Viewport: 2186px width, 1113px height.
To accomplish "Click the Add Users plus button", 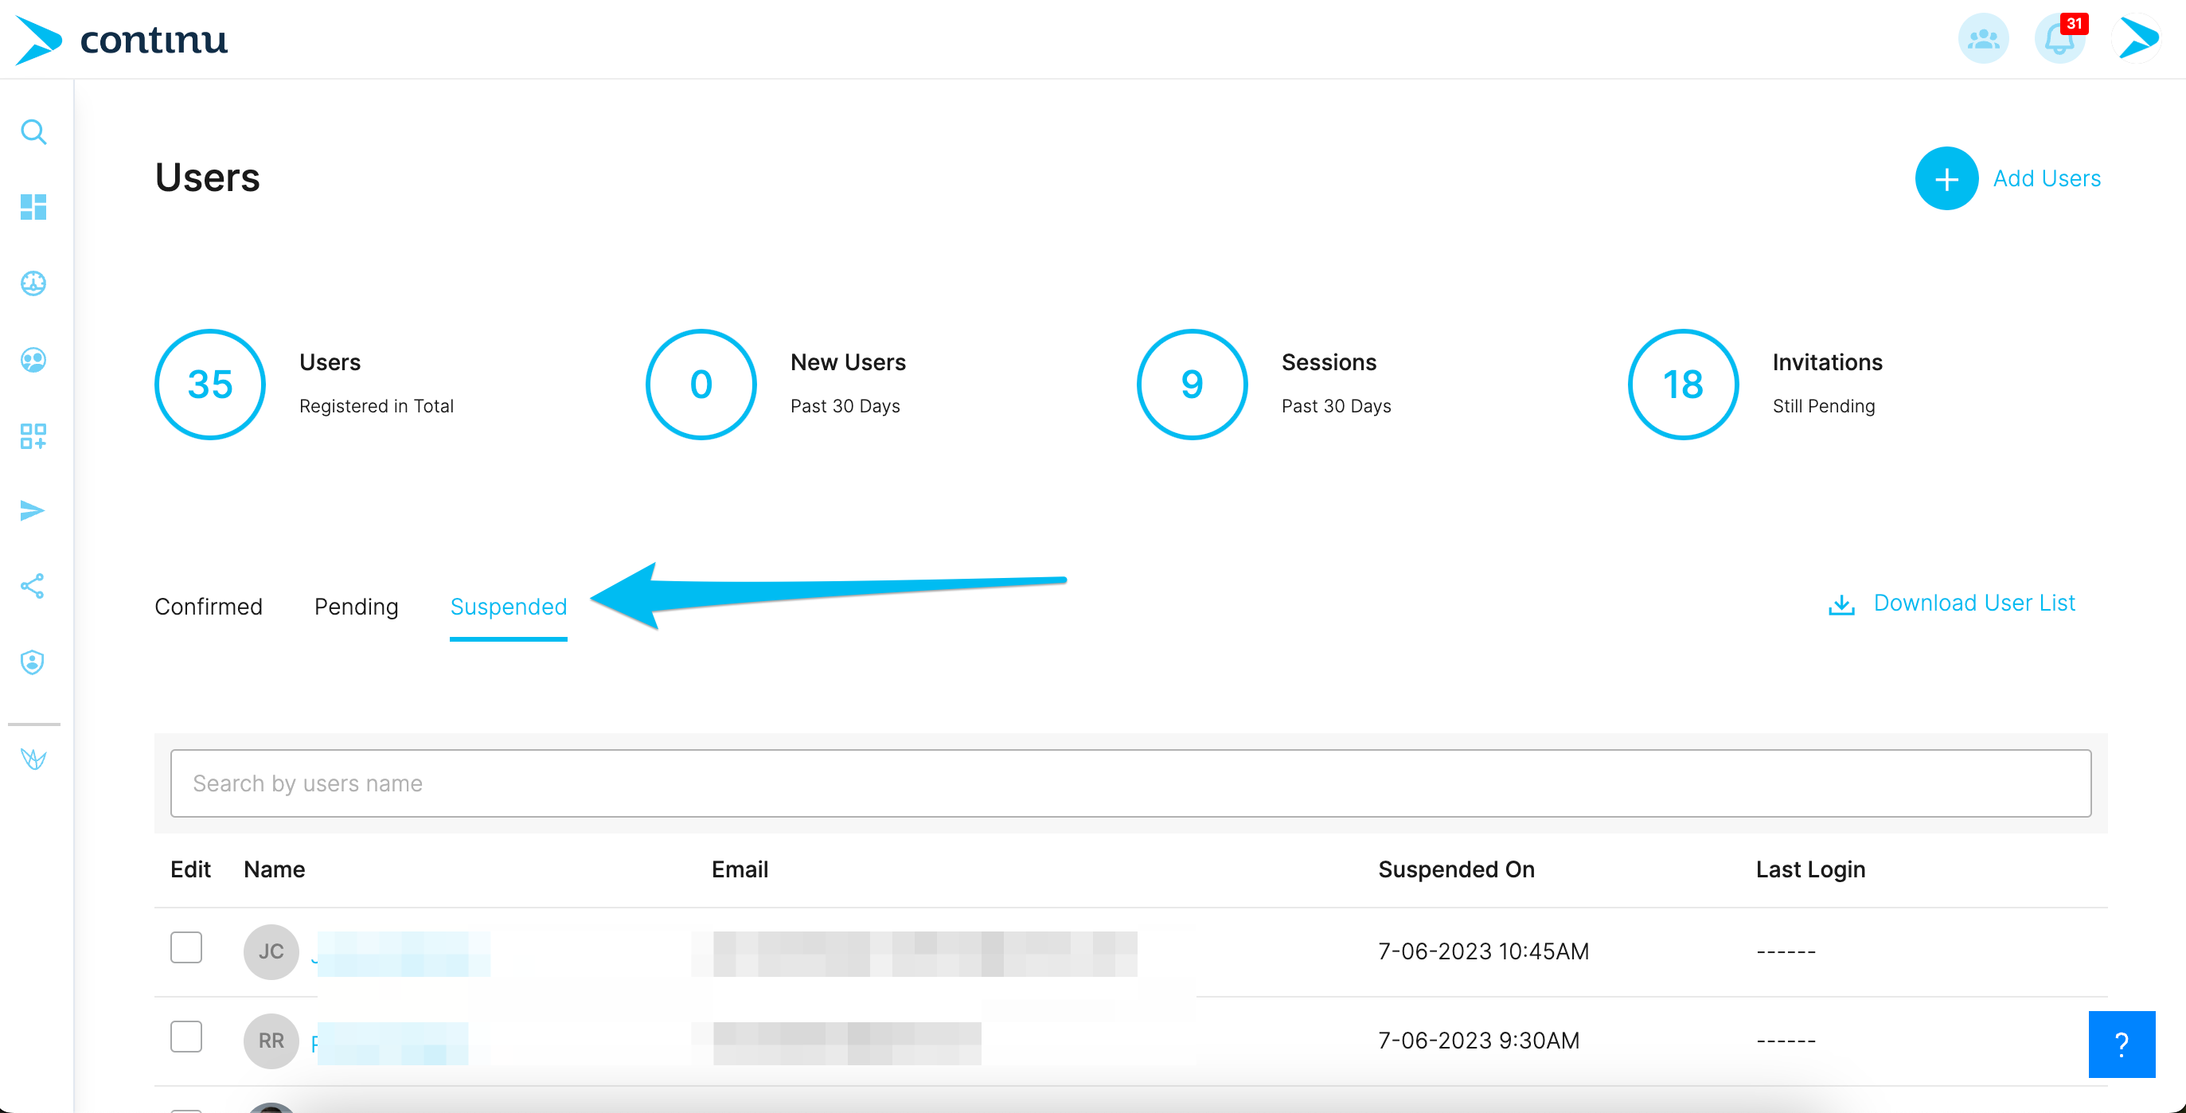I will [1946, 178].
